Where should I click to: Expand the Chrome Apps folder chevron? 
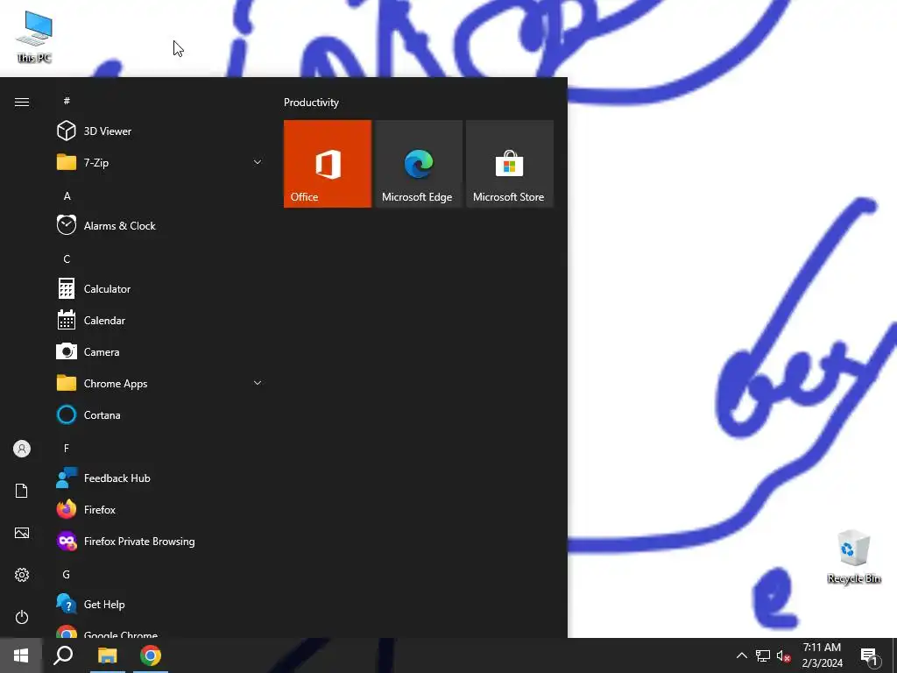click(x=258, y=383)
